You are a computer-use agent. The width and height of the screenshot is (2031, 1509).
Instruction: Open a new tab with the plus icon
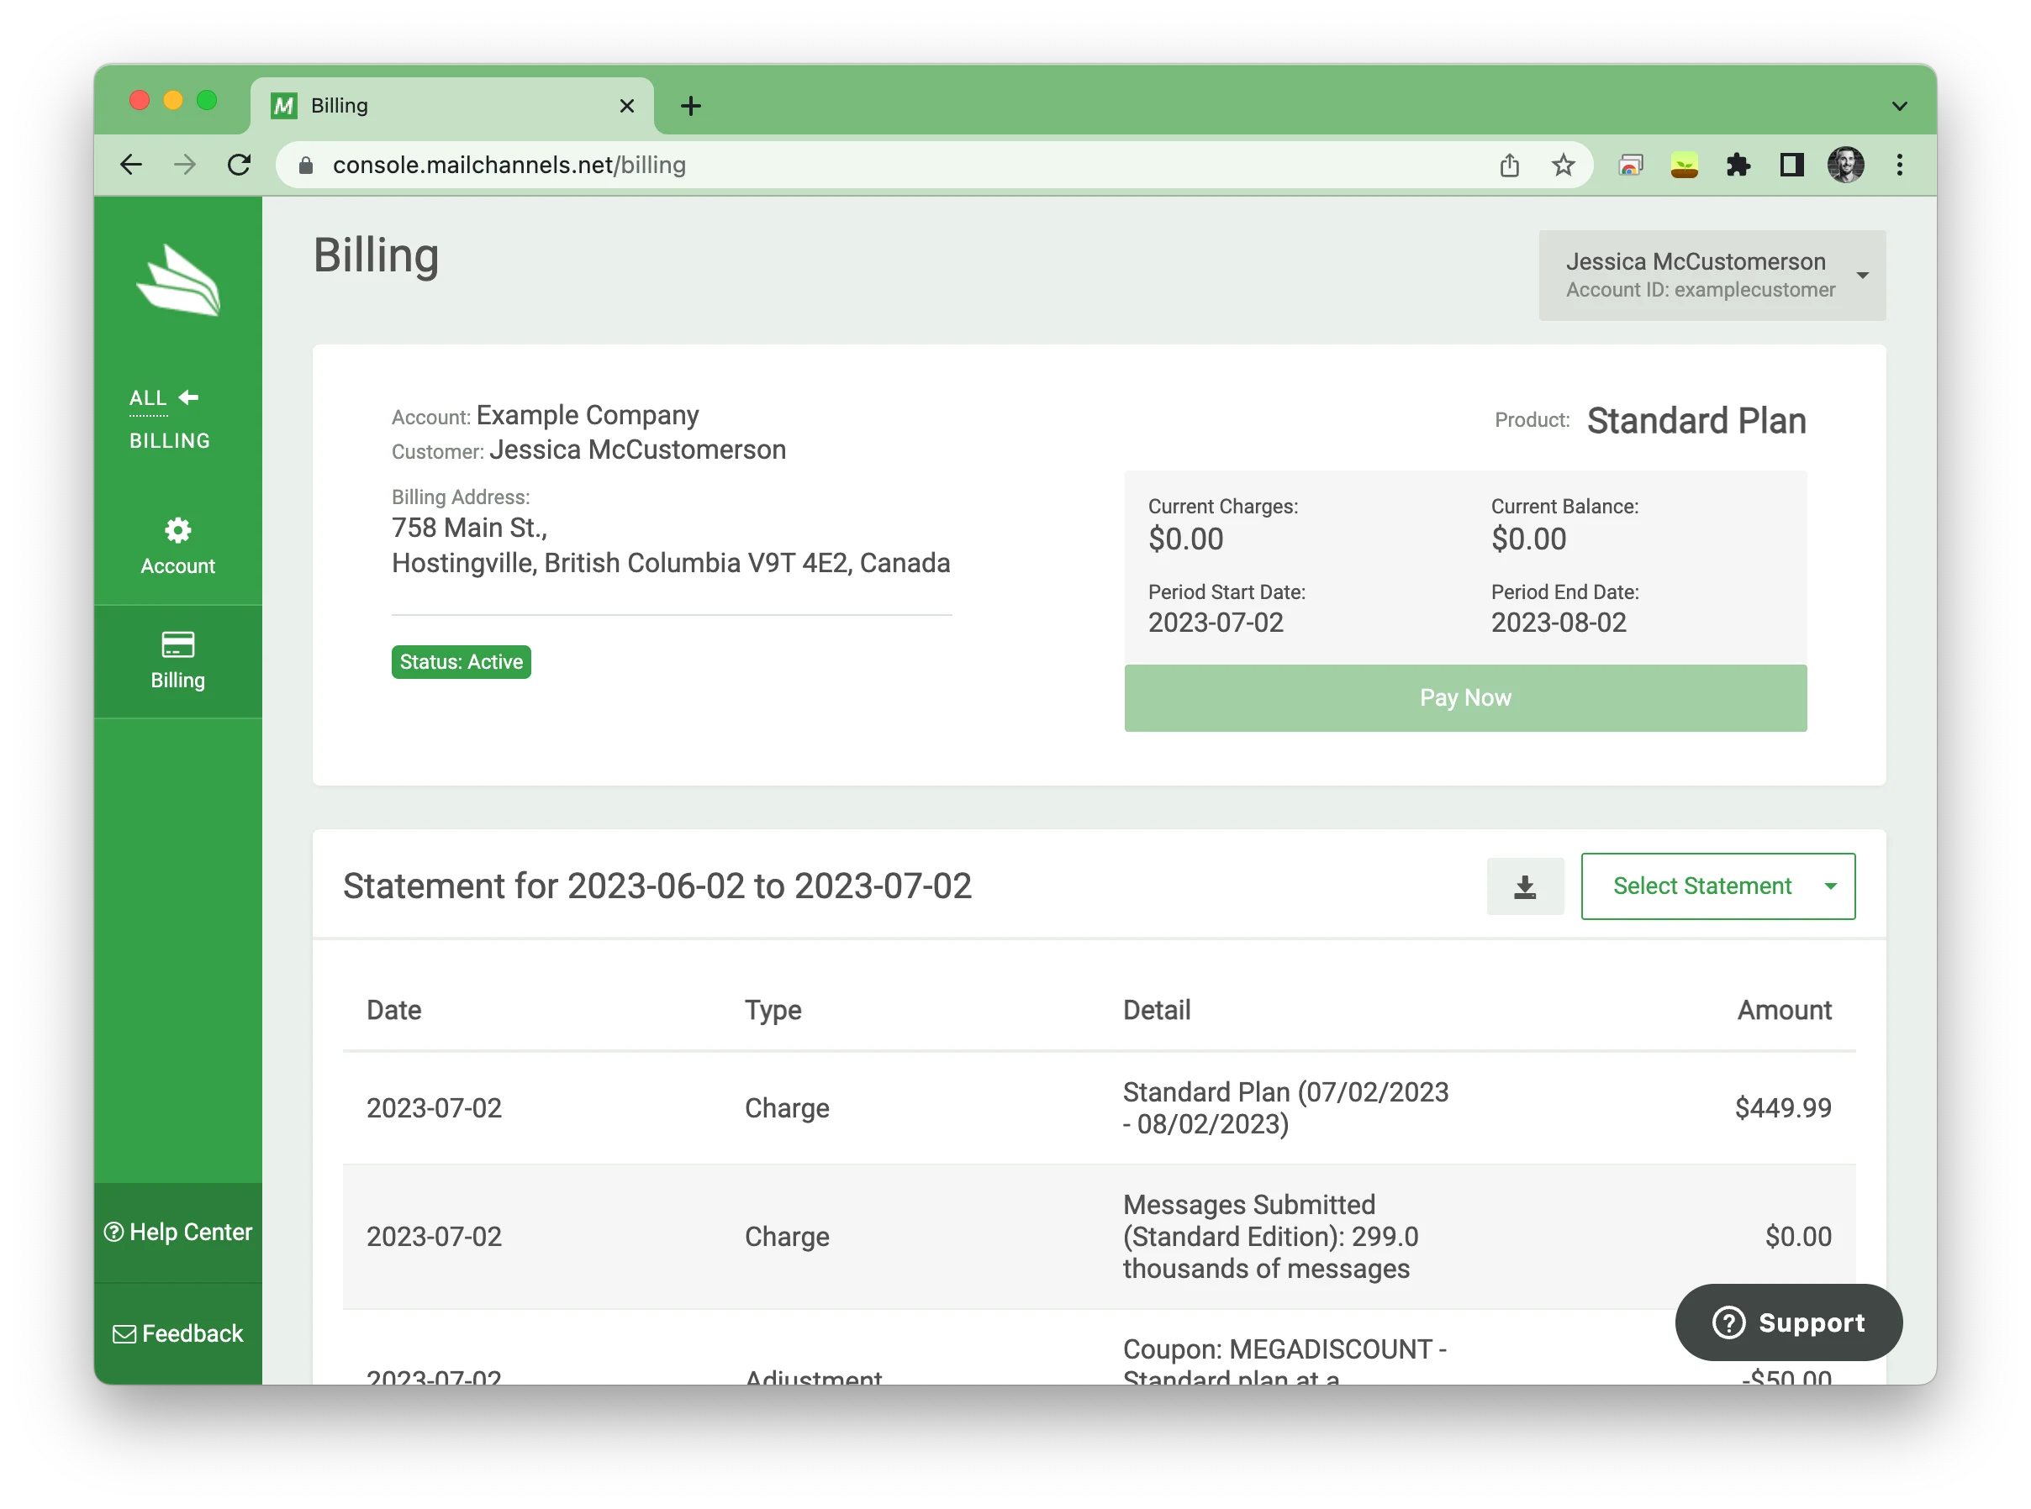[690, 106]
